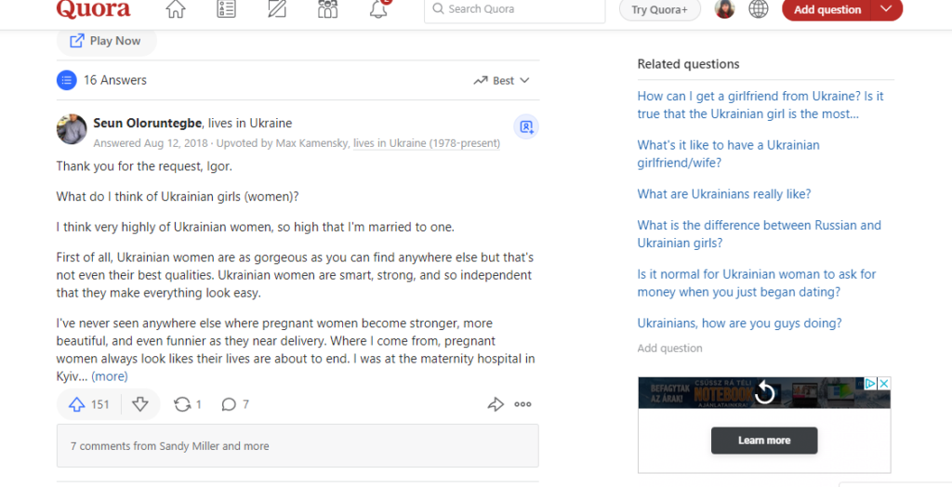Open the Best sort dropdown
The width and height of the screenshot is (952, 487).
tap(501, 81)
